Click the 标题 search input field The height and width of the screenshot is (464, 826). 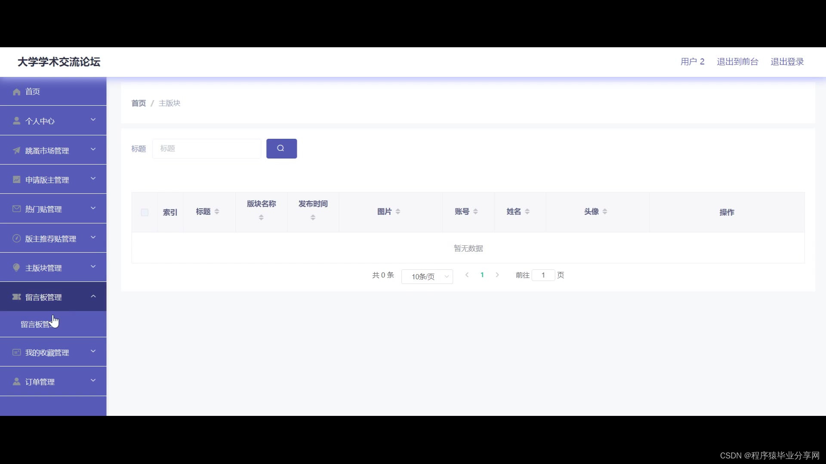click(x=206, y=149)
